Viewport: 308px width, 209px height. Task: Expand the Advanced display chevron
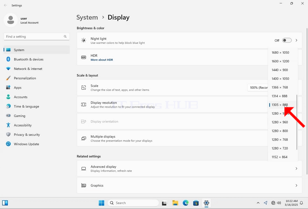tap(296, 169)
